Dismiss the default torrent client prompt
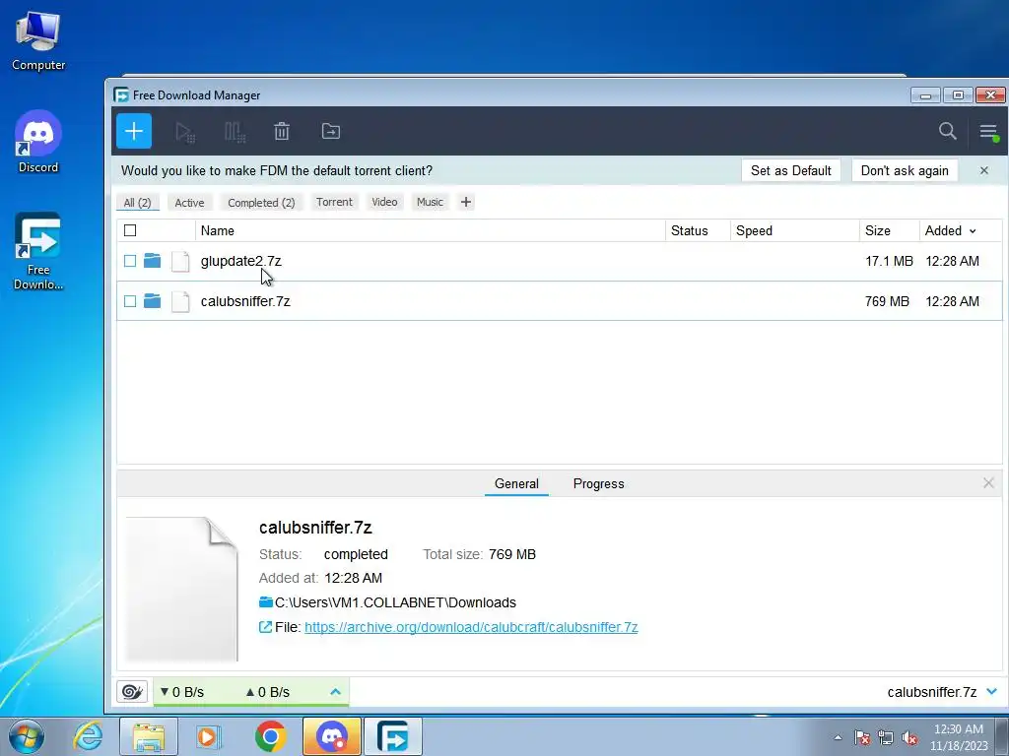1009x756 pixels. (984, 170)
